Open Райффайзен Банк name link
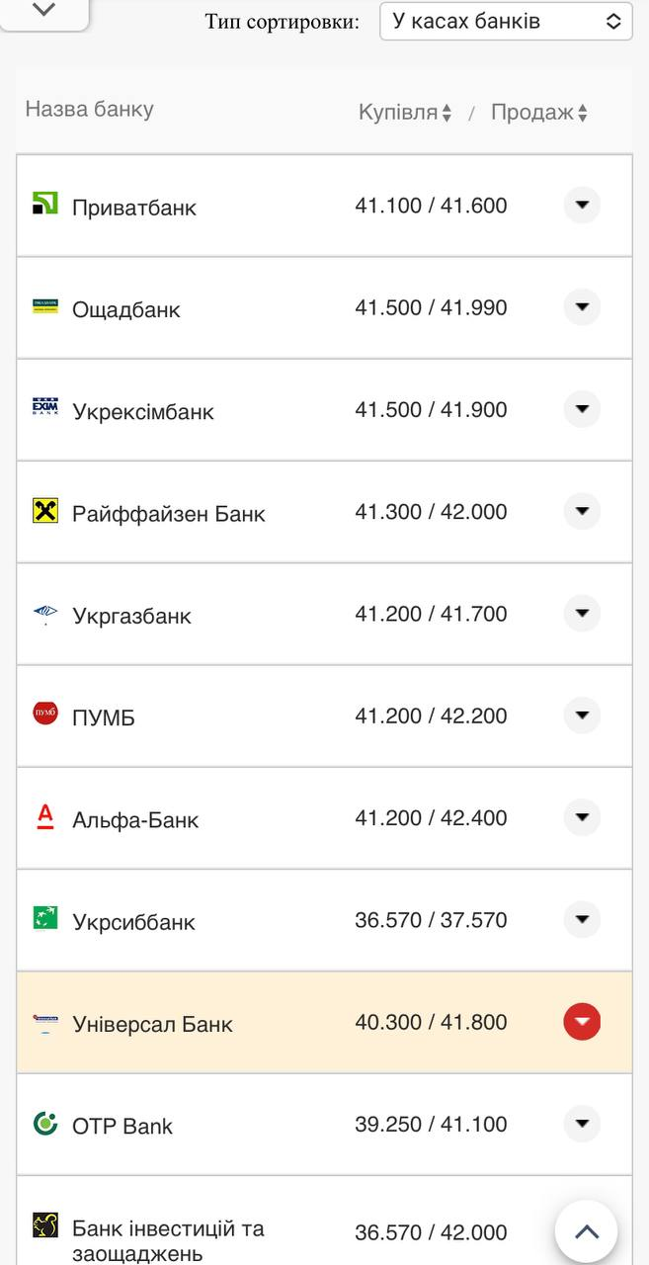 tap(169, 514)
